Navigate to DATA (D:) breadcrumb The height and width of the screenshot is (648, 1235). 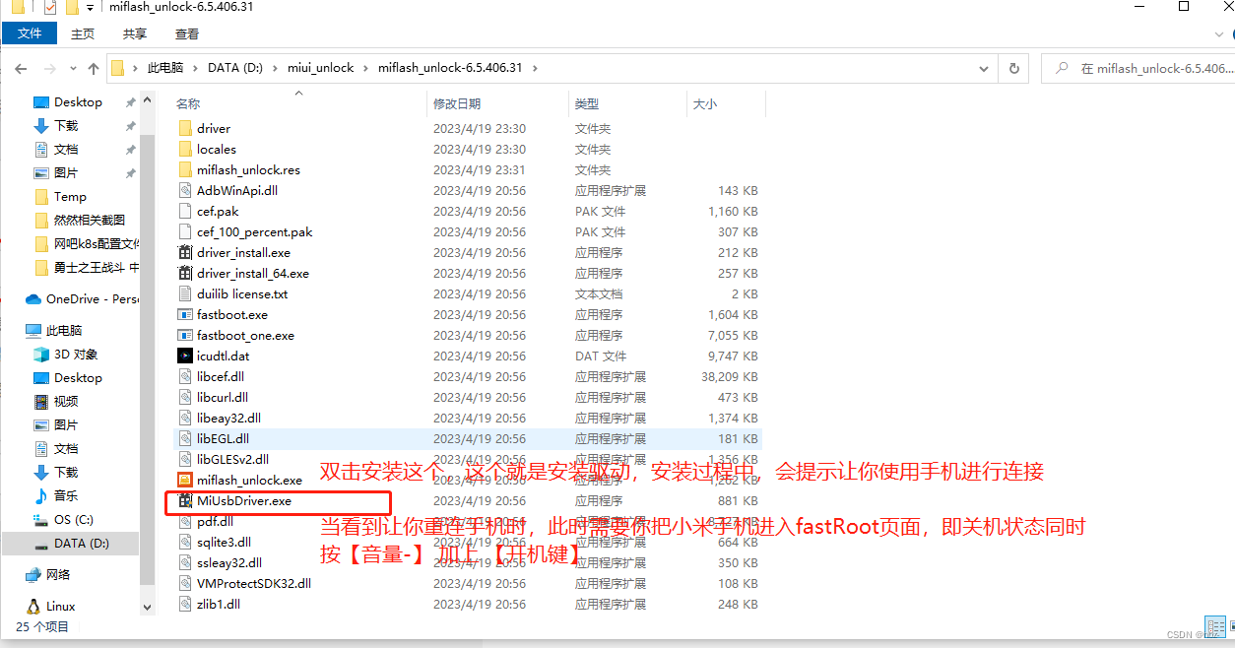point(236,68)
